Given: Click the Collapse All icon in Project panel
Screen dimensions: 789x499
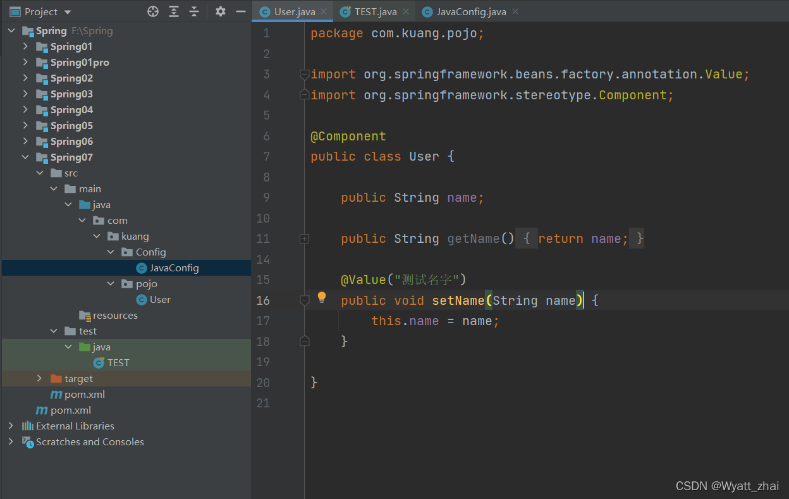Looking at the screenshot, I should pos(194,11).
